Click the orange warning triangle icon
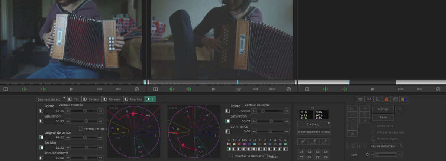The width and height of the screenshot is (446, 161). [387, 99]
